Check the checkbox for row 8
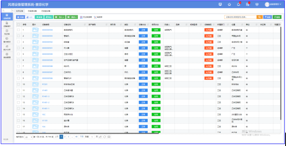Image resolution: width=286 pixels, height=146 pixels. 19,72
